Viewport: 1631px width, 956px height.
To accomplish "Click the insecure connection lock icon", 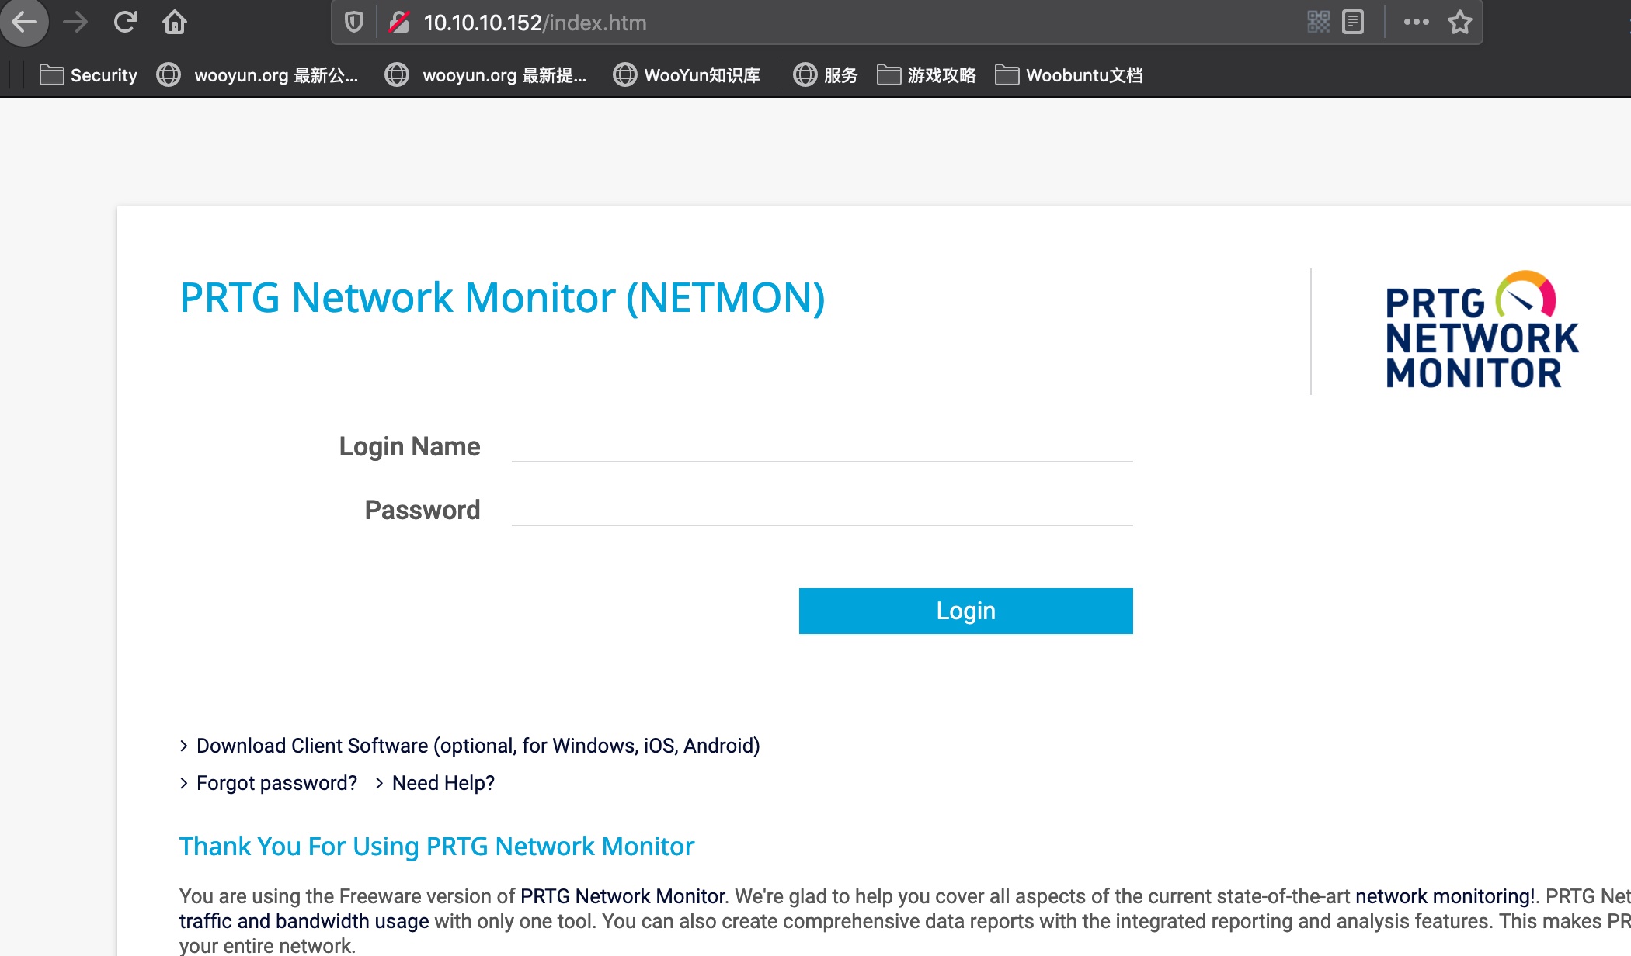I will click(399, 23).
